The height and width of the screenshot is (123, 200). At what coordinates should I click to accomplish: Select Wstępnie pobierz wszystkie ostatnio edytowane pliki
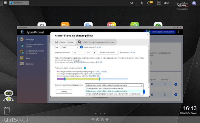click(x=114, y=88)
